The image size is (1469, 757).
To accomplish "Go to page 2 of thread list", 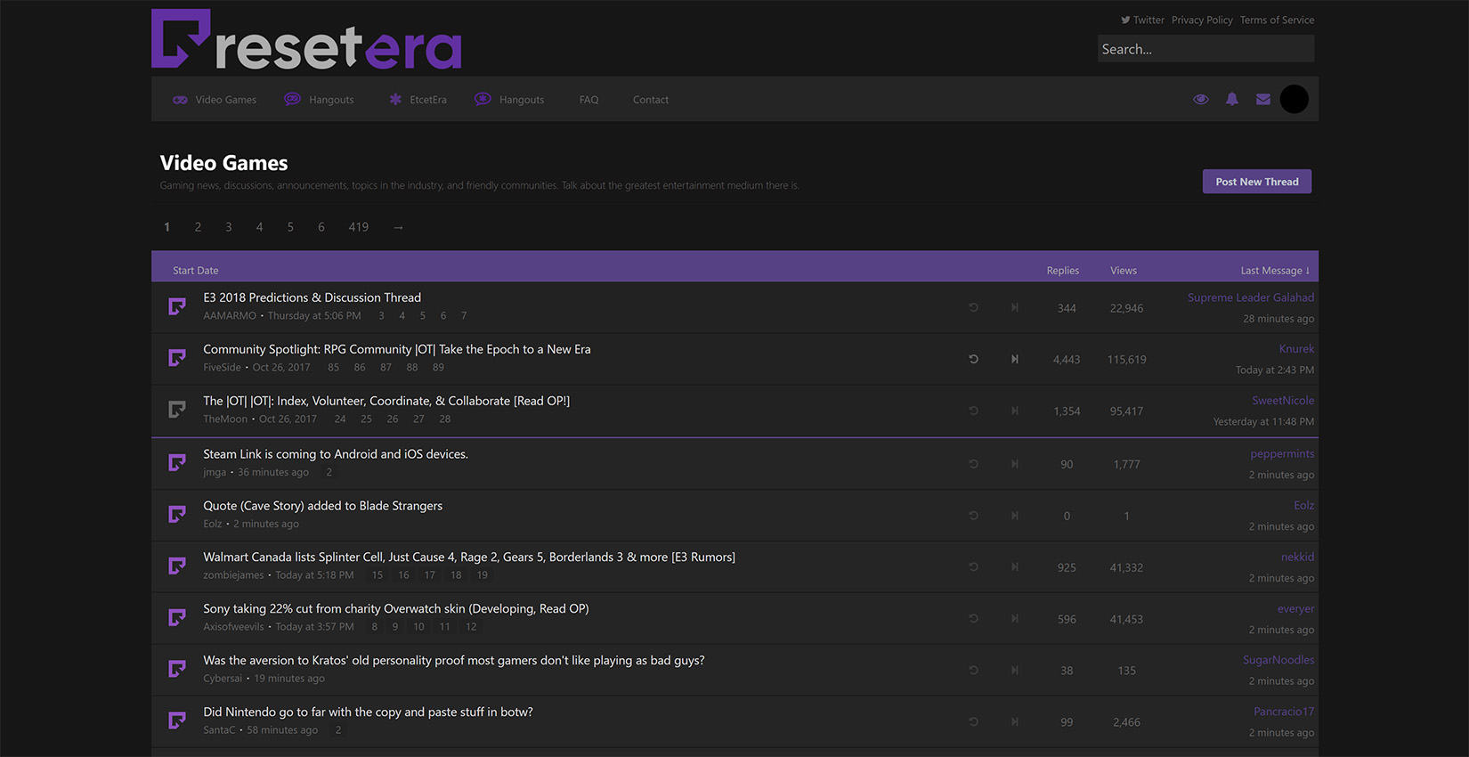I will click(198, 227).
